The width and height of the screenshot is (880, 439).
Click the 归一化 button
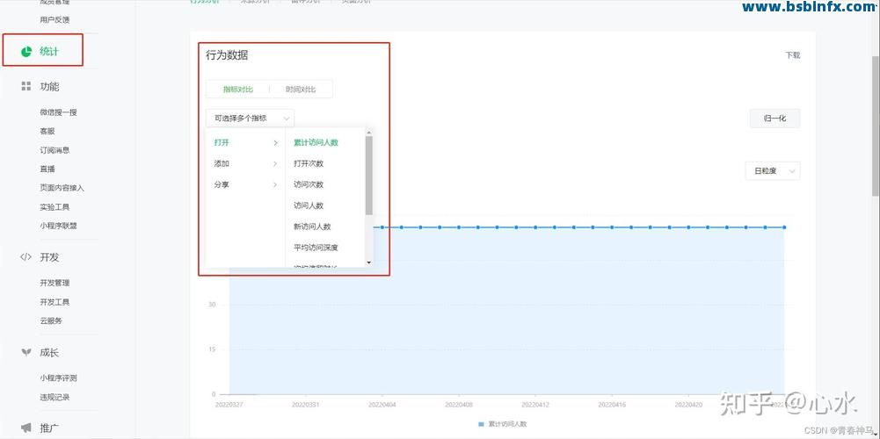point(775,119)
